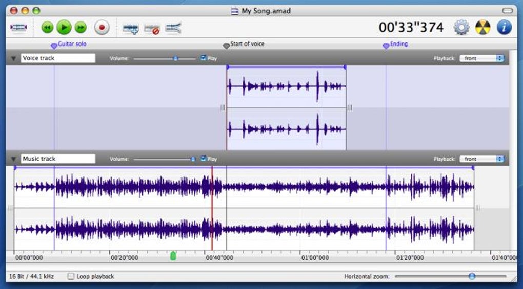The height and width of the screenshot is (289, 523).
Task: Click the 00'20"000 ruler label
Action: 124,258
